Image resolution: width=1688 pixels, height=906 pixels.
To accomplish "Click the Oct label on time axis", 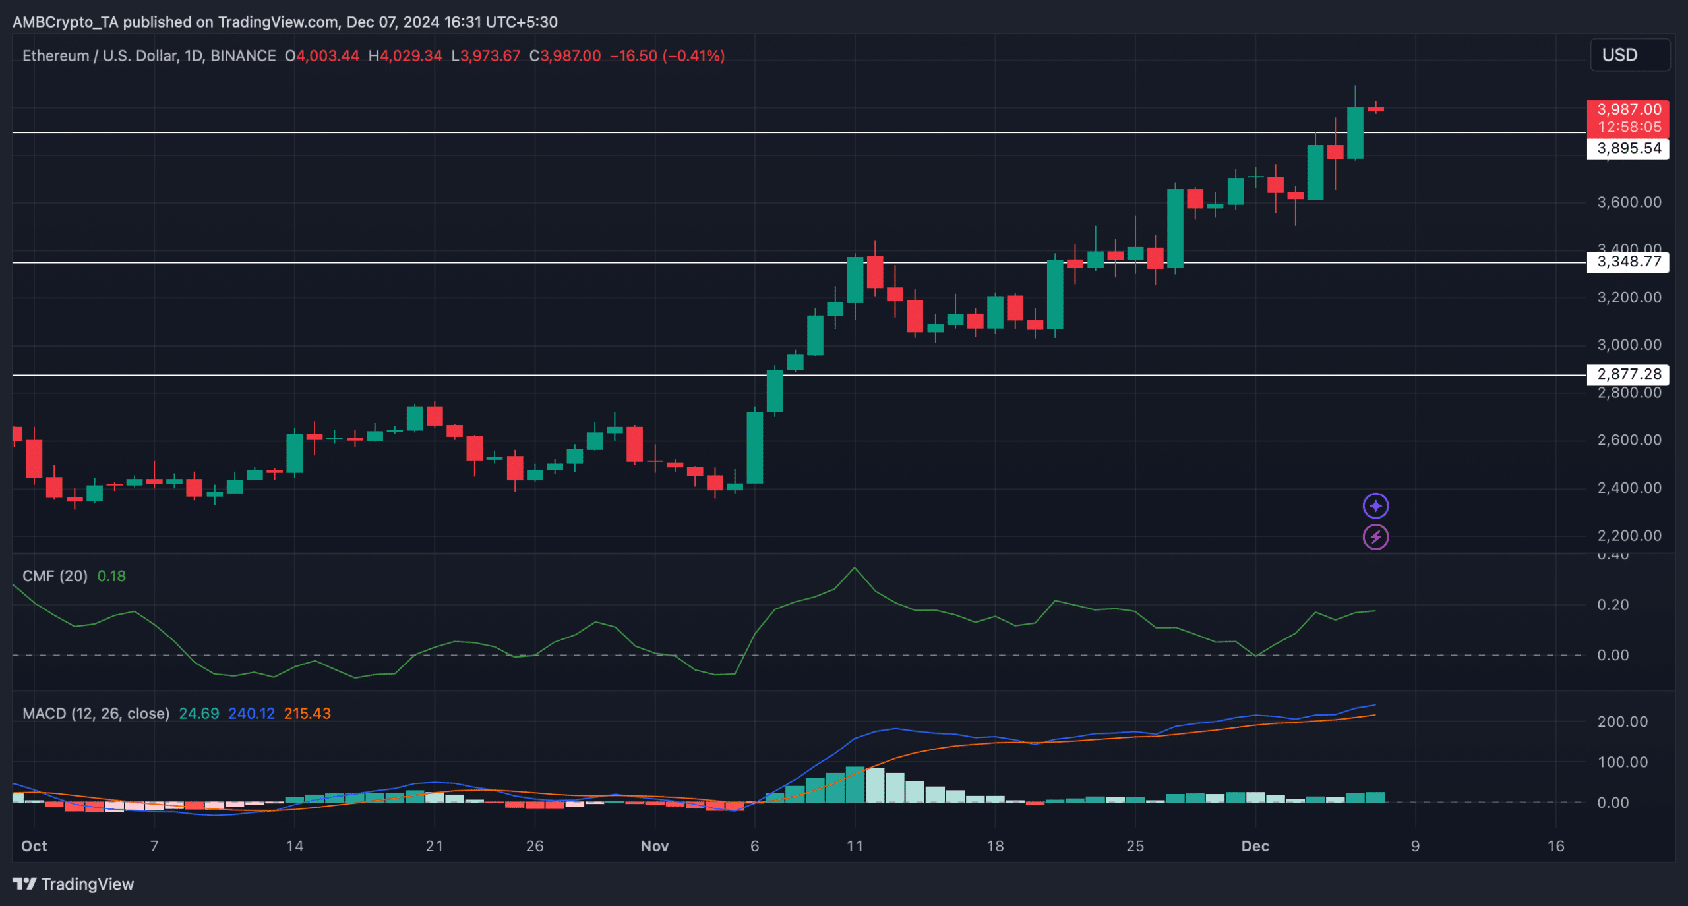I will tap(34, 846).
